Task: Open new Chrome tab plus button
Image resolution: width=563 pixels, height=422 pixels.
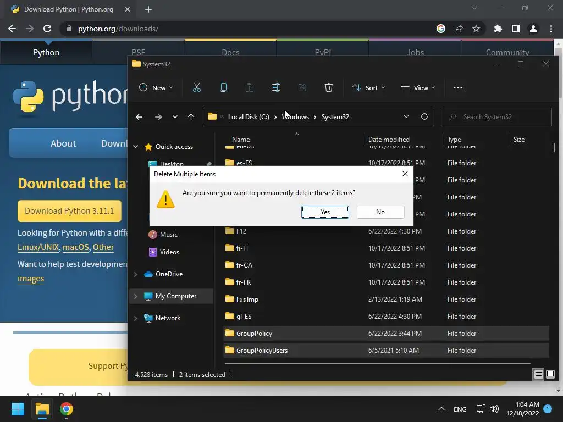Action: coord(148,9)
